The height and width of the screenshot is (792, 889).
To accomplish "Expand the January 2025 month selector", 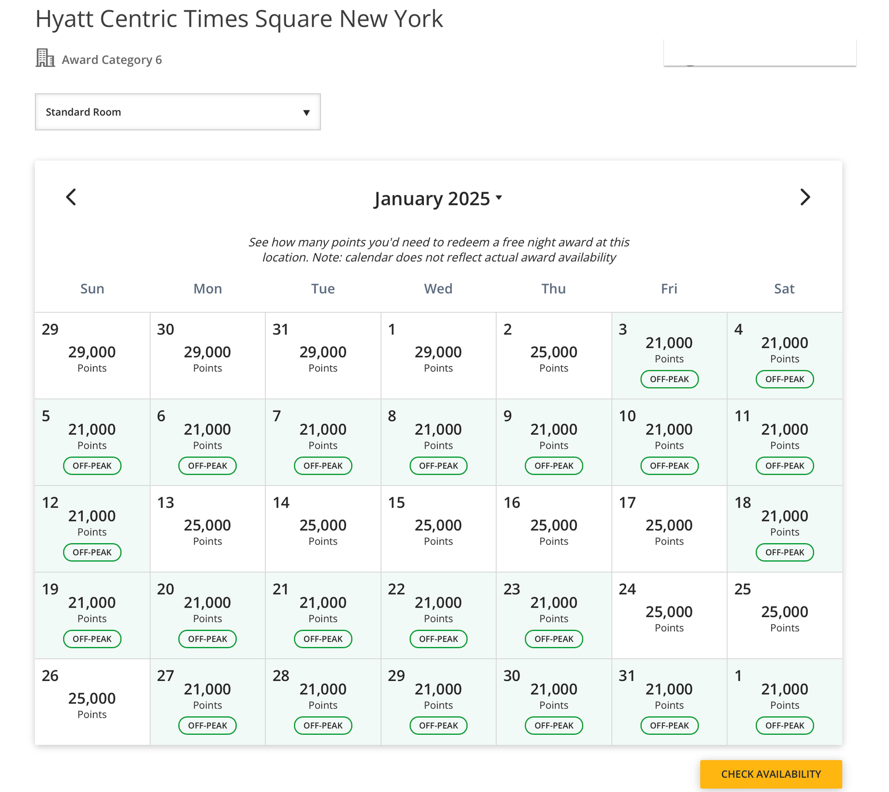I will (x=438, y=199).
